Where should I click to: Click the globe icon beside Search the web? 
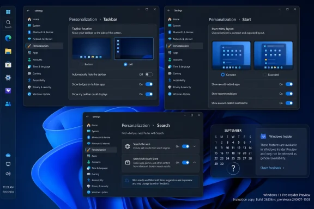[x=128, y=146]
